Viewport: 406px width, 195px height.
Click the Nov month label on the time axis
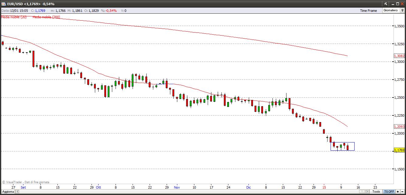177,187
